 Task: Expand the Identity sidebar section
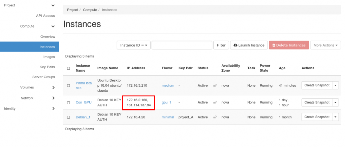[53, 108]
